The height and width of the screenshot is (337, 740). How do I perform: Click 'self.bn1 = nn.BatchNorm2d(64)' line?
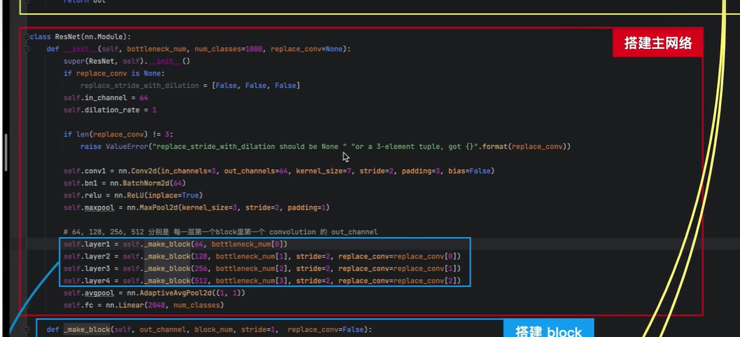coord(125,183)
